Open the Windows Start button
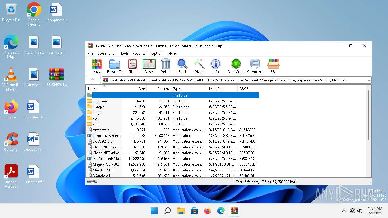The image size is (388, 218). (154, 211)
